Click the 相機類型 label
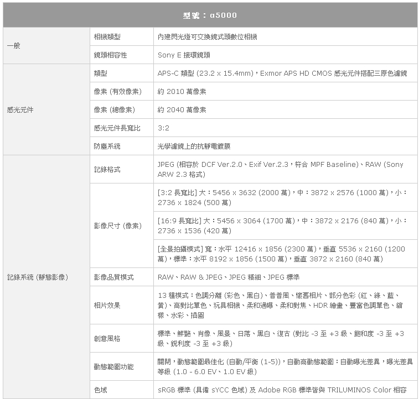The image size is (419, 399). coord(107,37)
